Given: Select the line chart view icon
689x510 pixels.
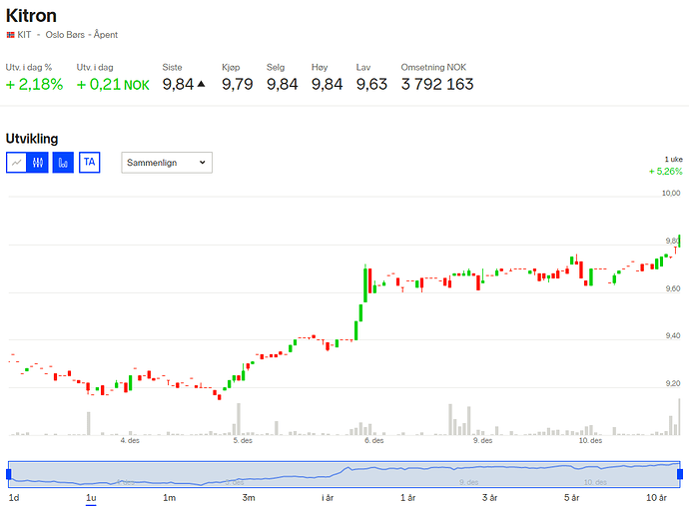Looking at the screenshot, I should (x=17, y=163).
